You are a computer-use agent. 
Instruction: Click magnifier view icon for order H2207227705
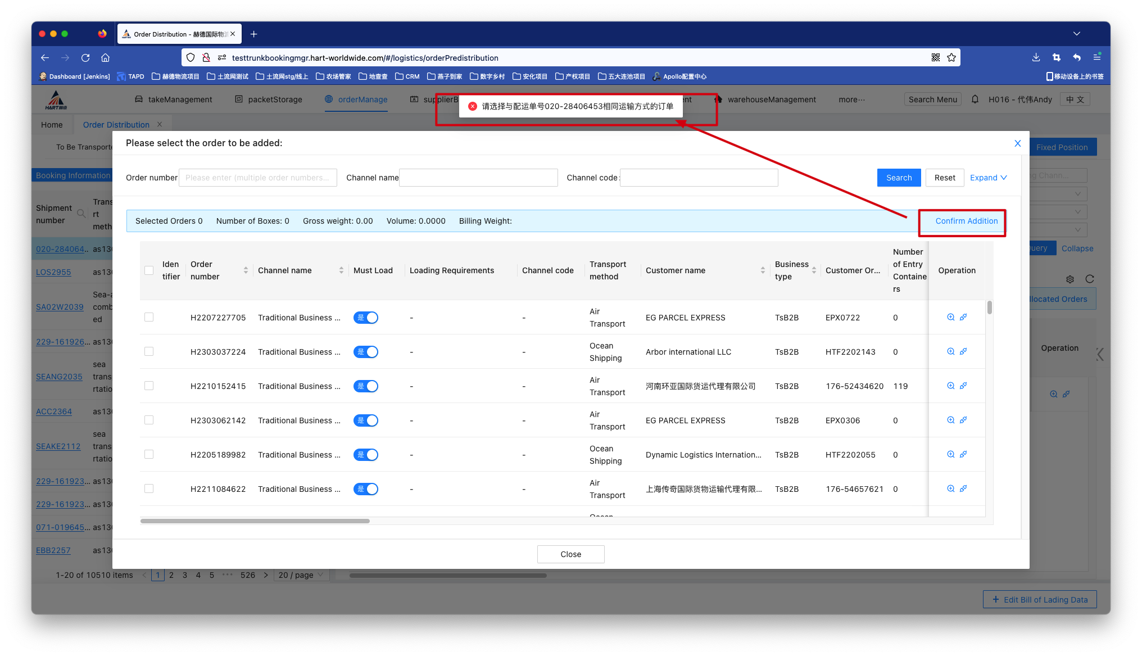coord(950,317)
